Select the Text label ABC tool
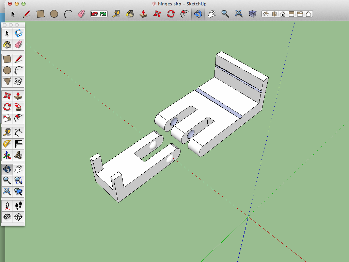Viewport: 349px width, 262px height. tap(18, 144)
